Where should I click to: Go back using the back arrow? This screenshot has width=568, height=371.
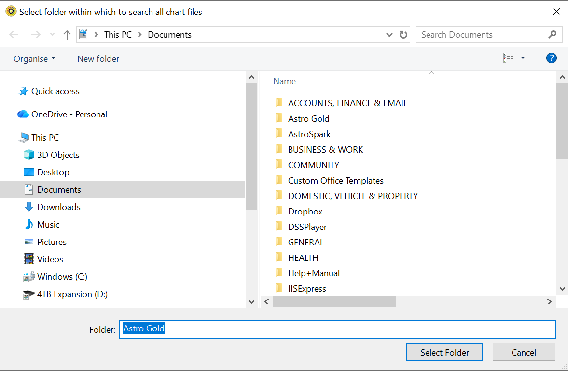tap(14, 35)
